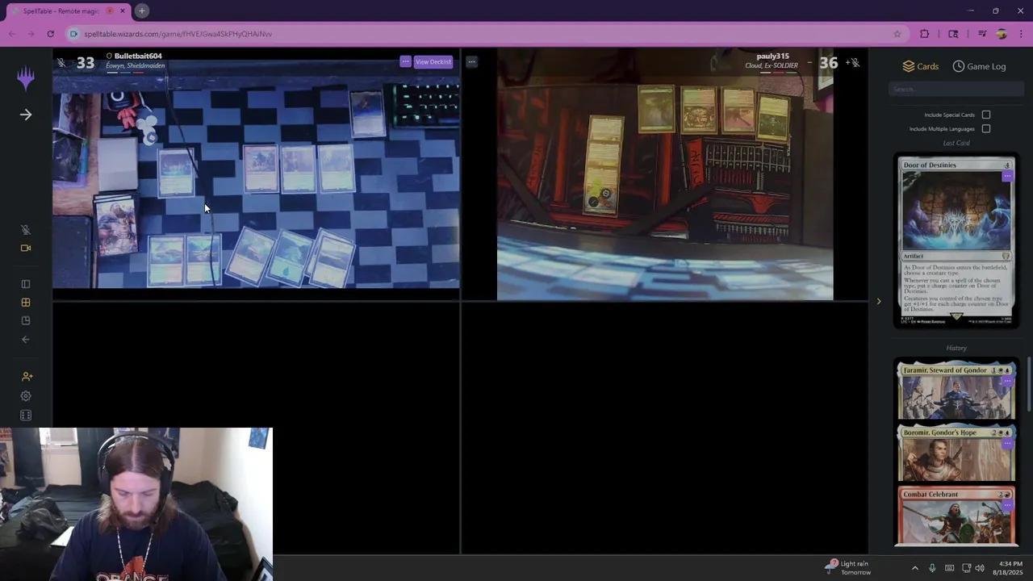This screenshot has height=581, width=1033.
Task: Expand Door of Destinies card down arrow
Action: (x=956, y=316)
